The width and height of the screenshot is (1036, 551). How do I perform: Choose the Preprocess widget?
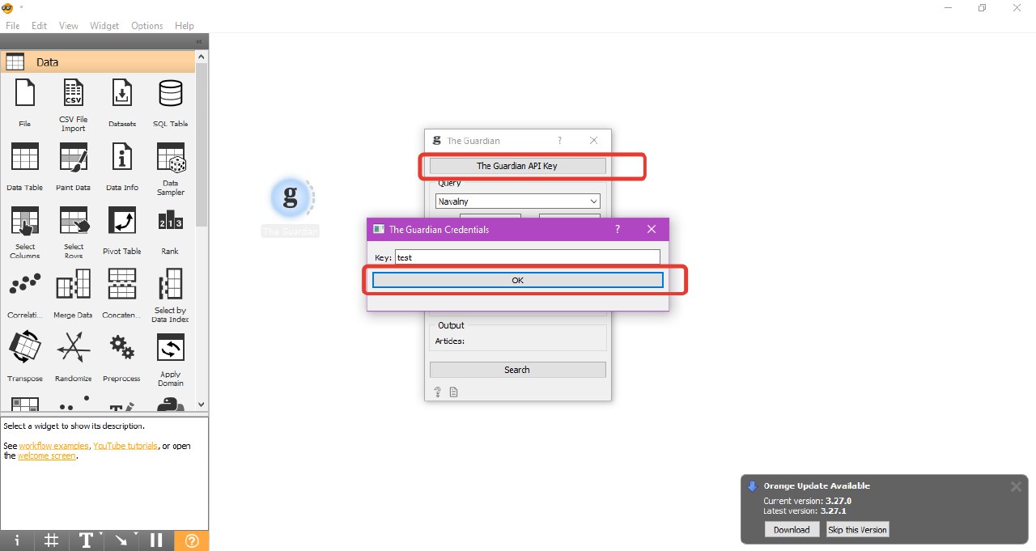pos(122,348)
